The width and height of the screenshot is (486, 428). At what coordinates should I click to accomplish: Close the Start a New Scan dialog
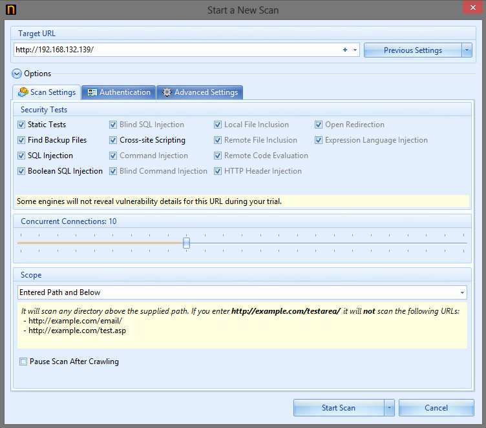point(472,8)
